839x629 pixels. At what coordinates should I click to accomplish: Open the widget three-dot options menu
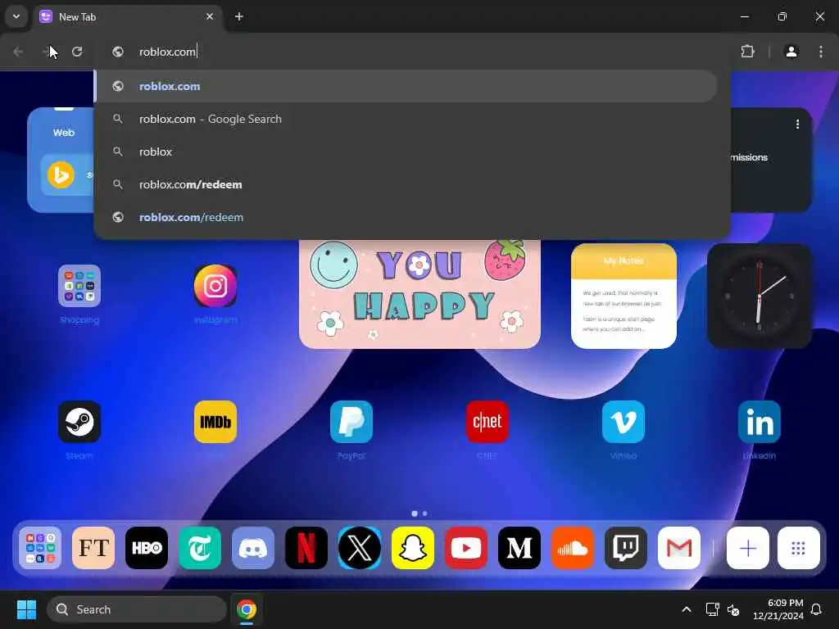(797, 124)
